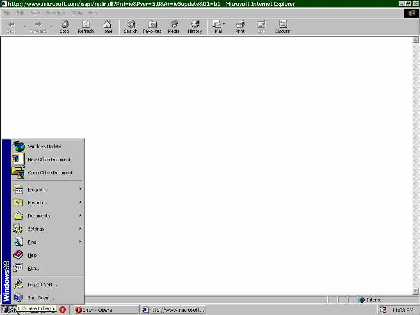Select Log Off VM4...
The image size is (420, 315).
click(x=47, y=285)
